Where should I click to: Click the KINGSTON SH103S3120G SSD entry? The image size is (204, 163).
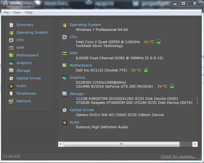[x=127, y=99]
